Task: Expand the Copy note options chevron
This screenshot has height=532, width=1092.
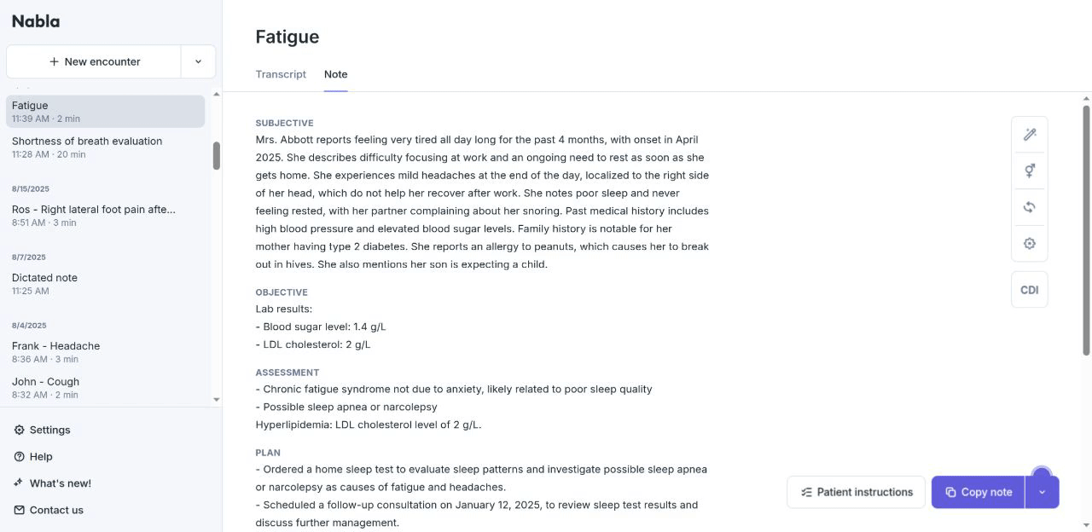Action: 1042,492
